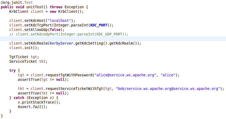Image resolution: width=226 pixels, height=119 pixels.
Task: Place cursor on the highlighted empty line
Action: coord(113,39)
